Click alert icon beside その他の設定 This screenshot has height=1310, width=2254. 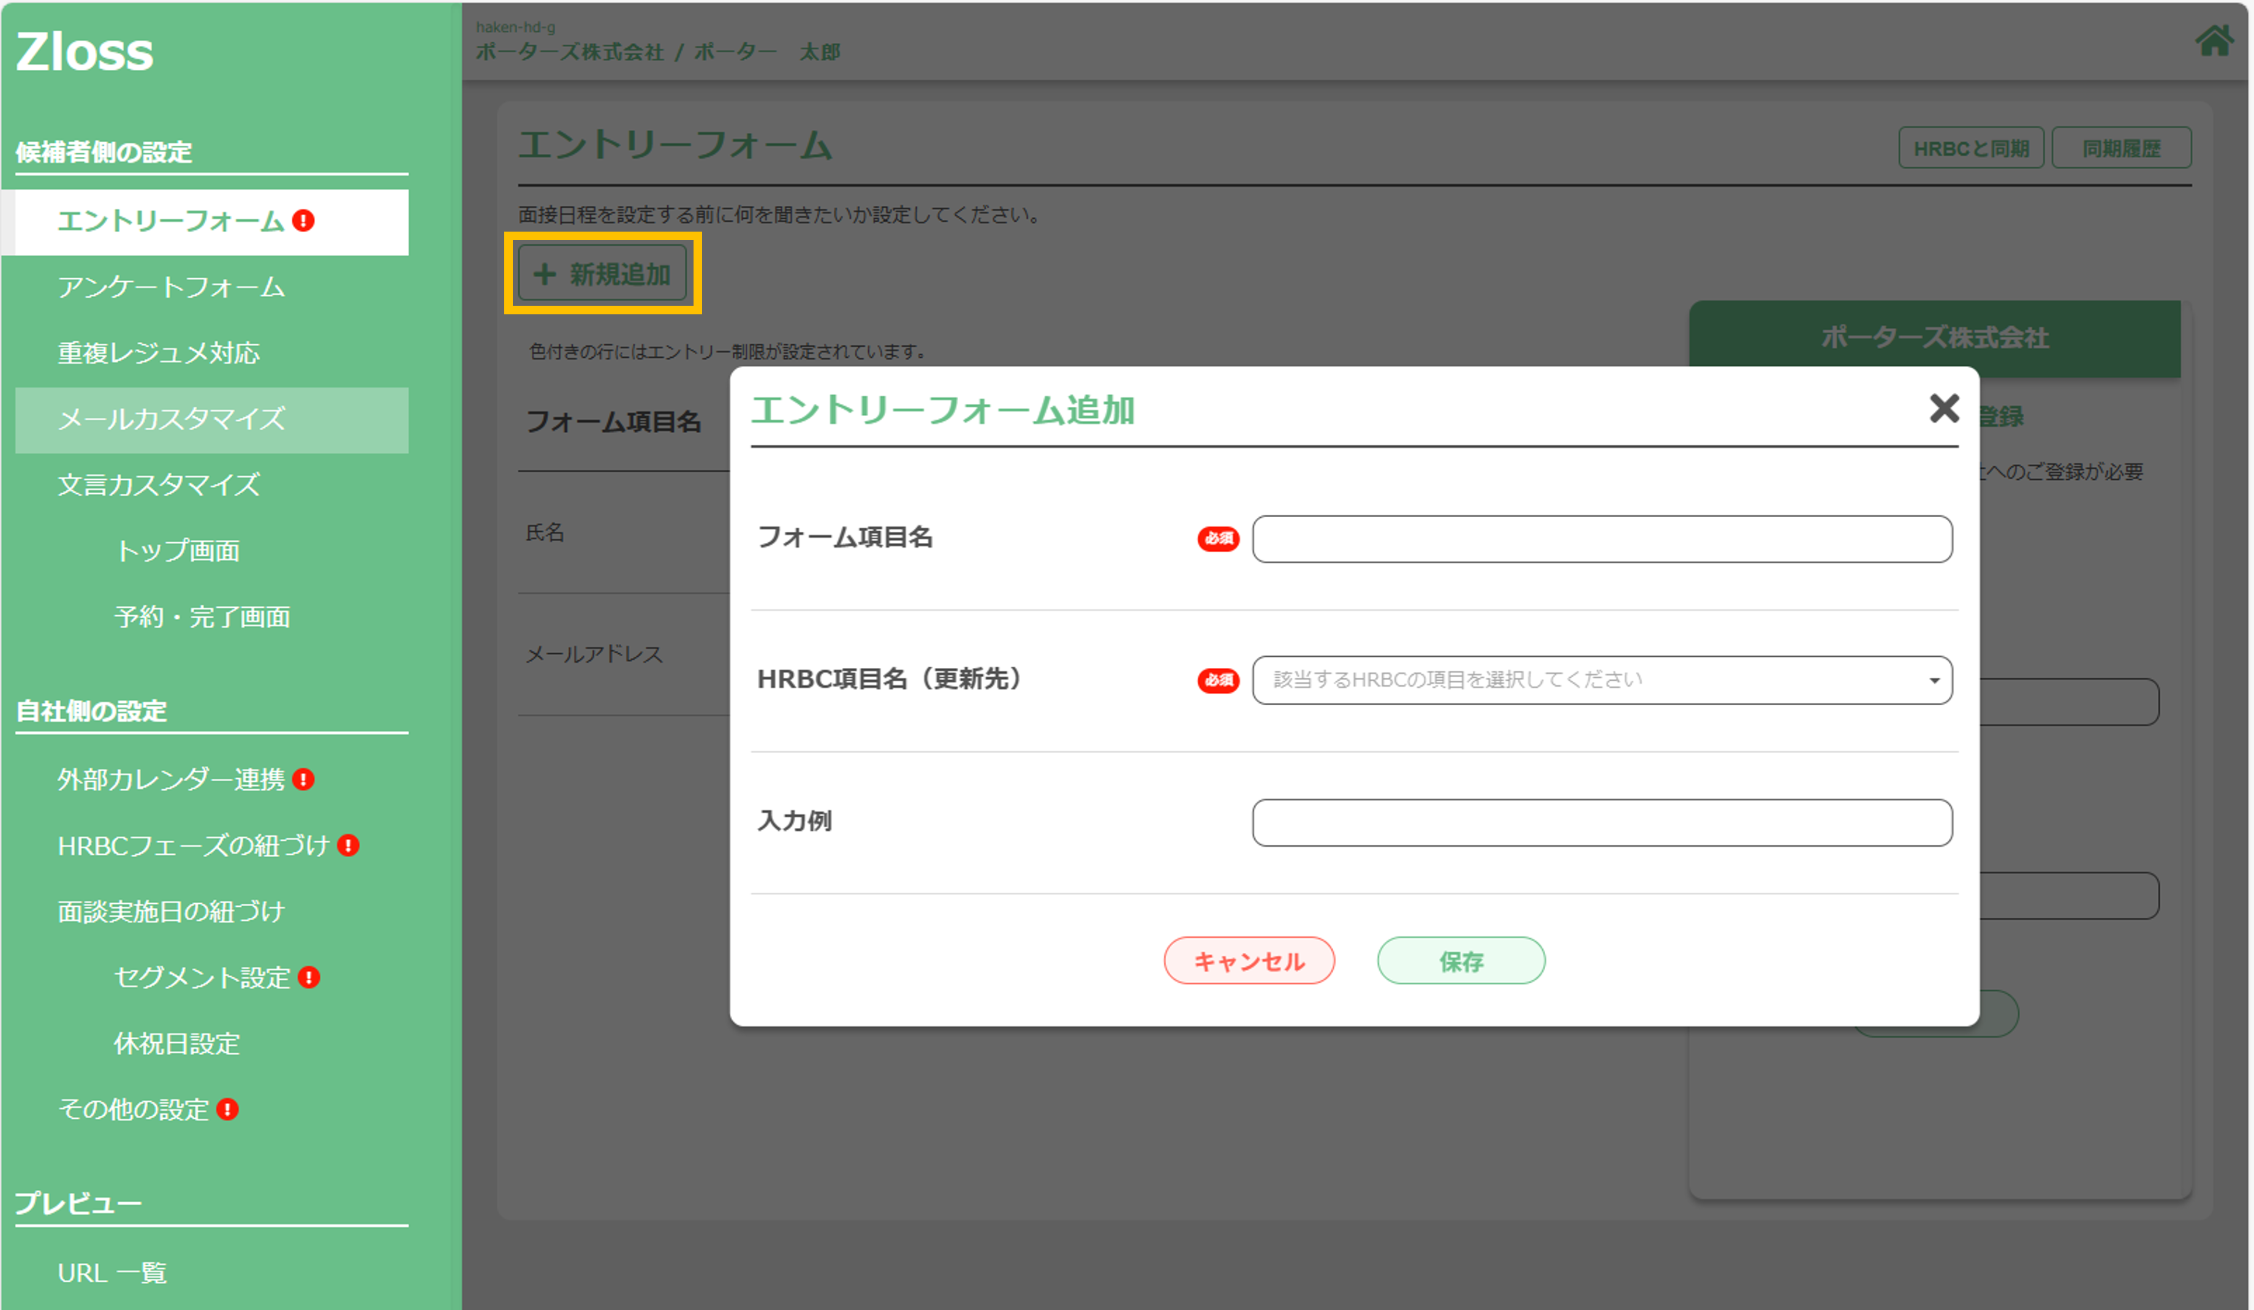[x=227, y=1110]
